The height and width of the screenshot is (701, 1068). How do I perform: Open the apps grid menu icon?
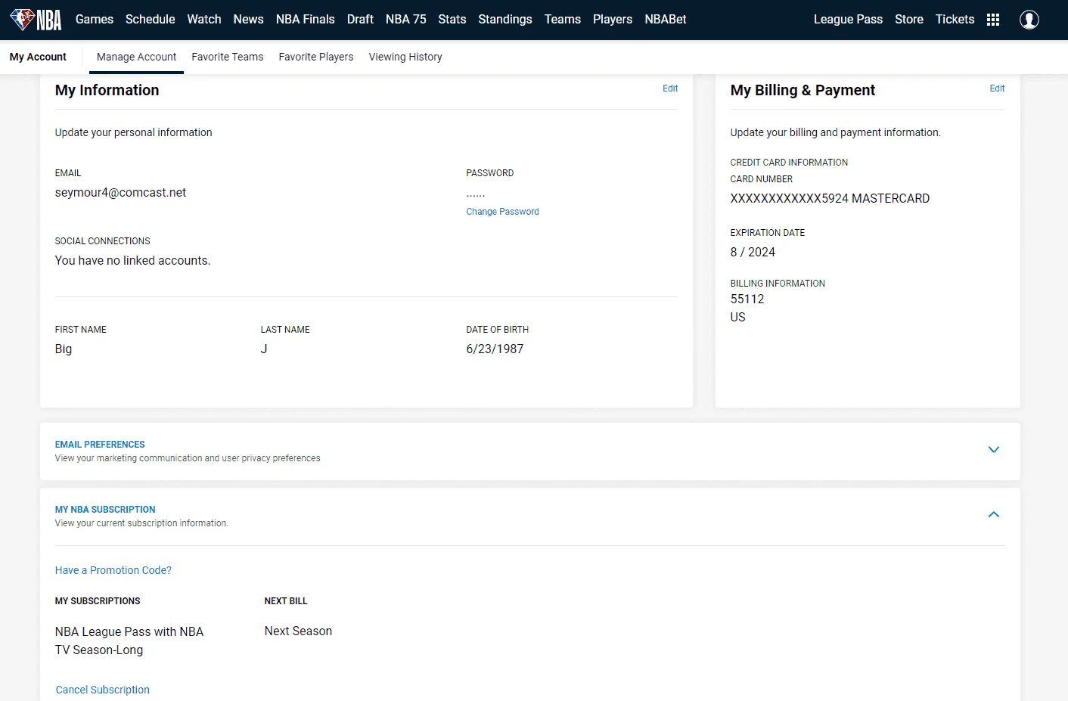tap(993, 20)
